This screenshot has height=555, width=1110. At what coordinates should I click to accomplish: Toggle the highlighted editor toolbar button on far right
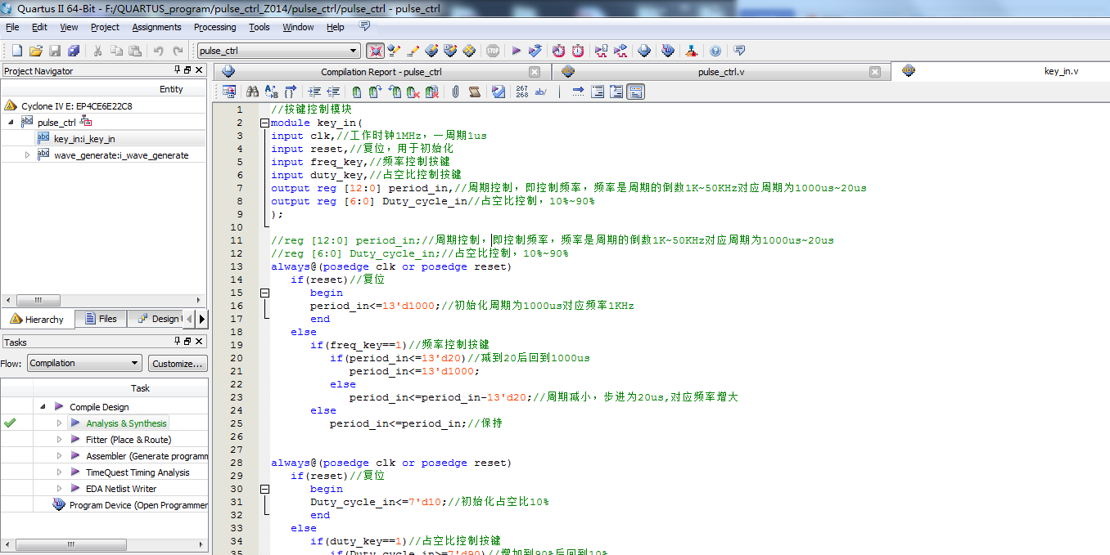click(636, 92)
